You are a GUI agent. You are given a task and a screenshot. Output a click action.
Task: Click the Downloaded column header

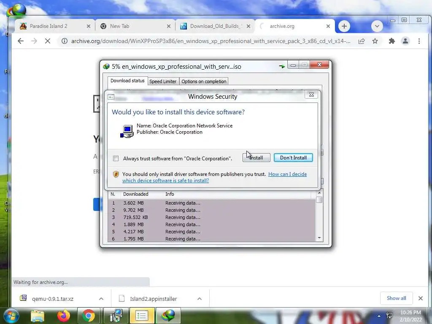click(x=142, y=194)
